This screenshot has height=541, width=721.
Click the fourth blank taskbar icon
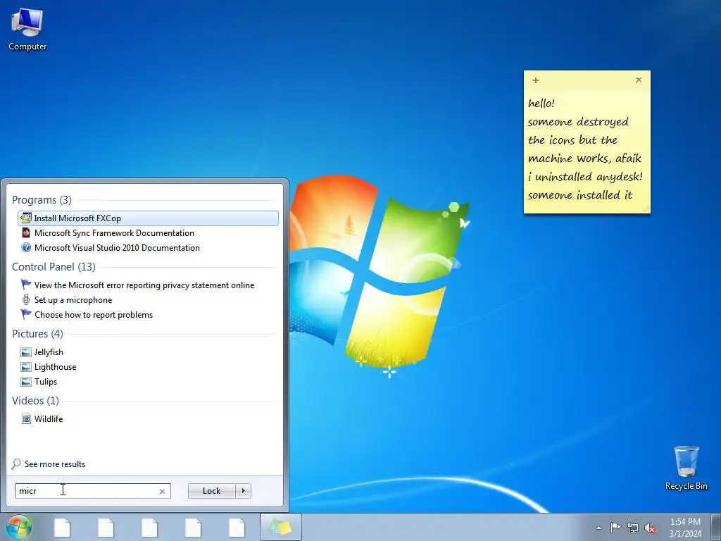(x=193, y=528)
